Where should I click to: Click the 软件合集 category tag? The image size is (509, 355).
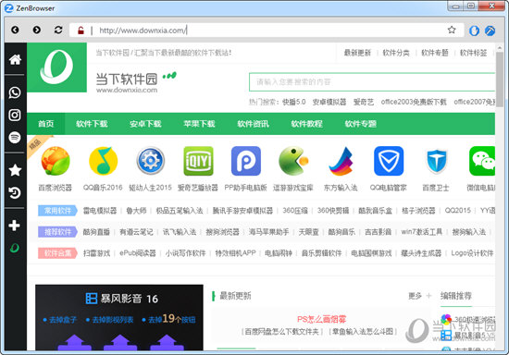pos(57,253)
